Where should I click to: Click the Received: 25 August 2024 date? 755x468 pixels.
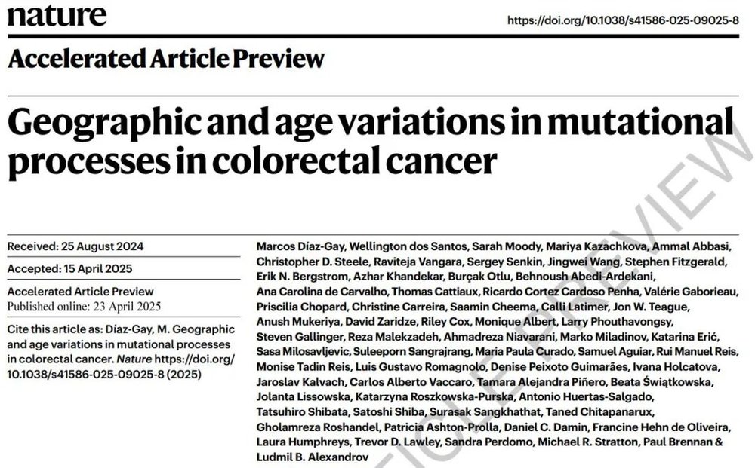click(x=75, y=246)
